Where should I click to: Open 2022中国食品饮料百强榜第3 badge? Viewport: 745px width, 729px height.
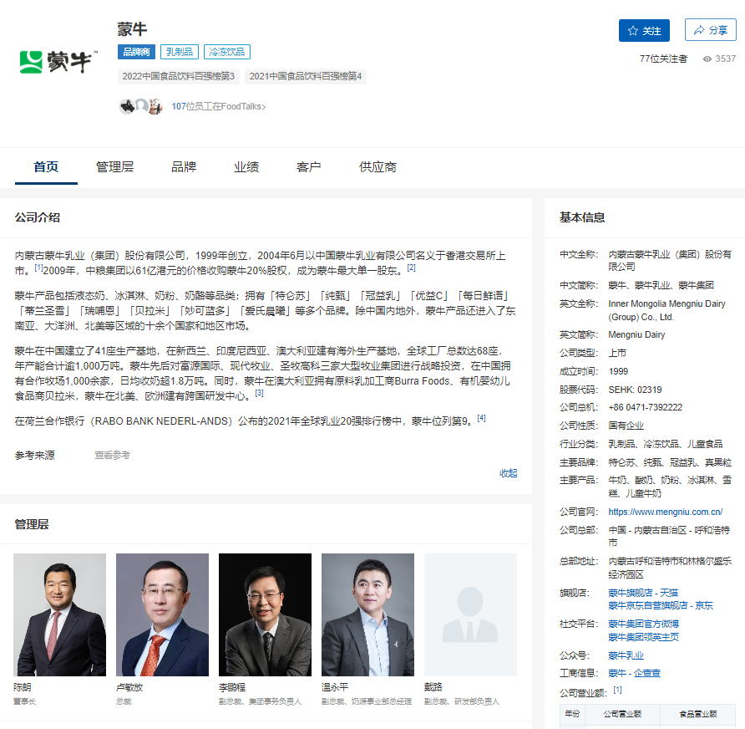[178, 76]
